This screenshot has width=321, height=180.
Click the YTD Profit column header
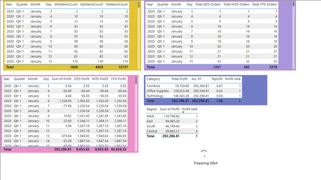tap(118, 79)
